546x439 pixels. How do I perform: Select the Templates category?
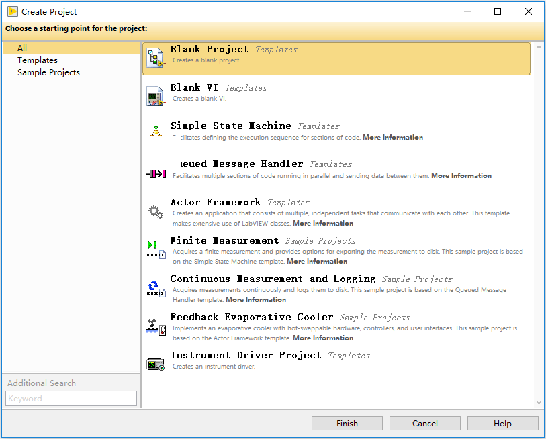[38, 60]
